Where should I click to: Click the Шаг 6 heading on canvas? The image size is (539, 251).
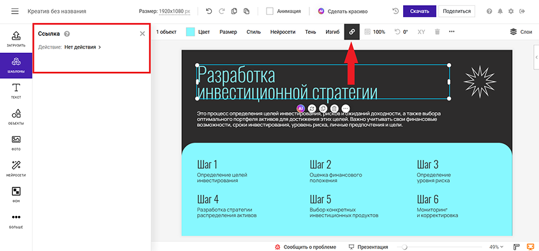[x=428, y=199]
